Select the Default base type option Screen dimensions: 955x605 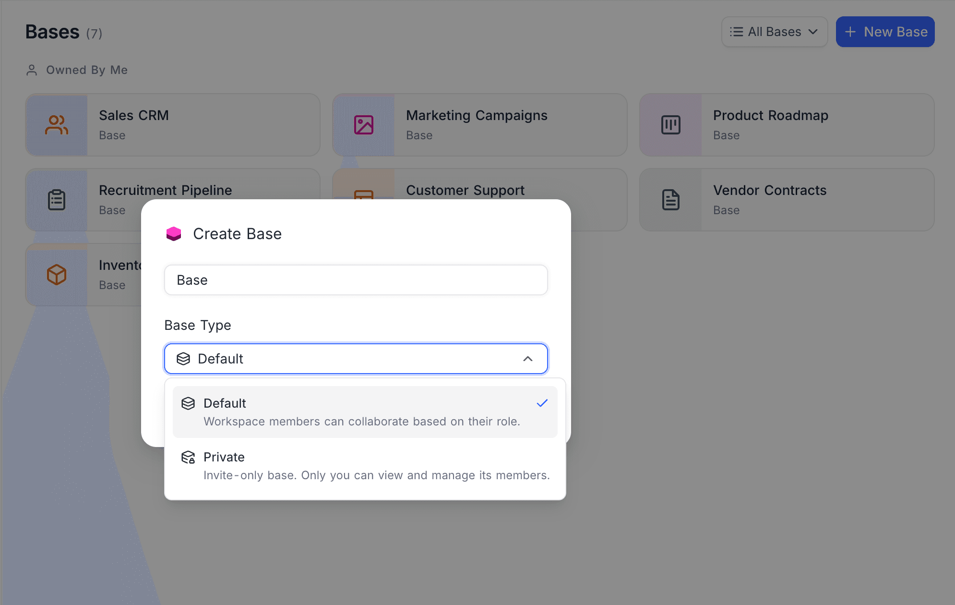coord(365,412)
